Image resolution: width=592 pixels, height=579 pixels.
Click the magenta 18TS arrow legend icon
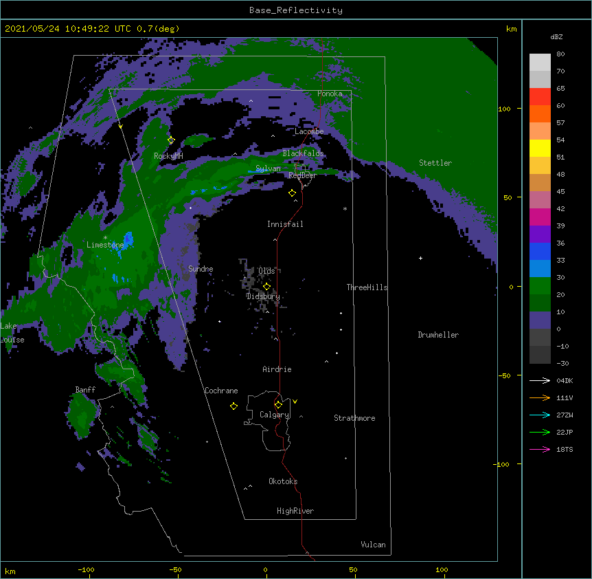[x=540, y=449]
